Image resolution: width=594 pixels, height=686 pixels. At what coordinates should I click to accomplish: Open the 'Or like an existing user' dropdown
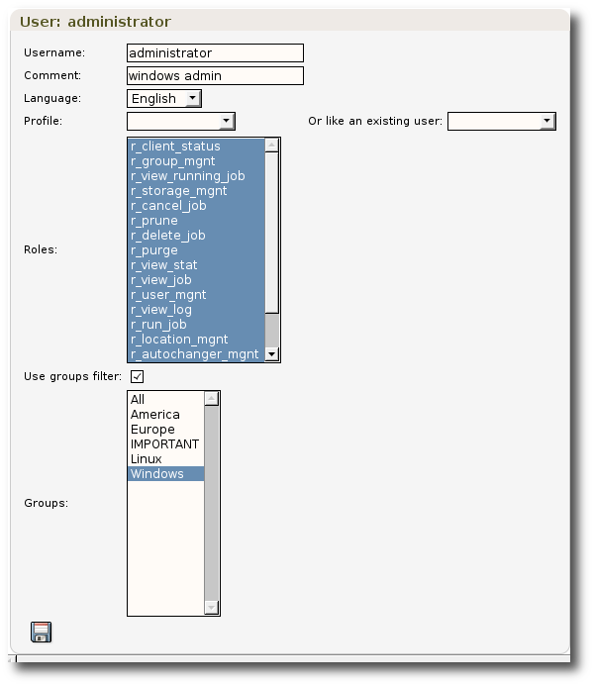tap(502, 121)
